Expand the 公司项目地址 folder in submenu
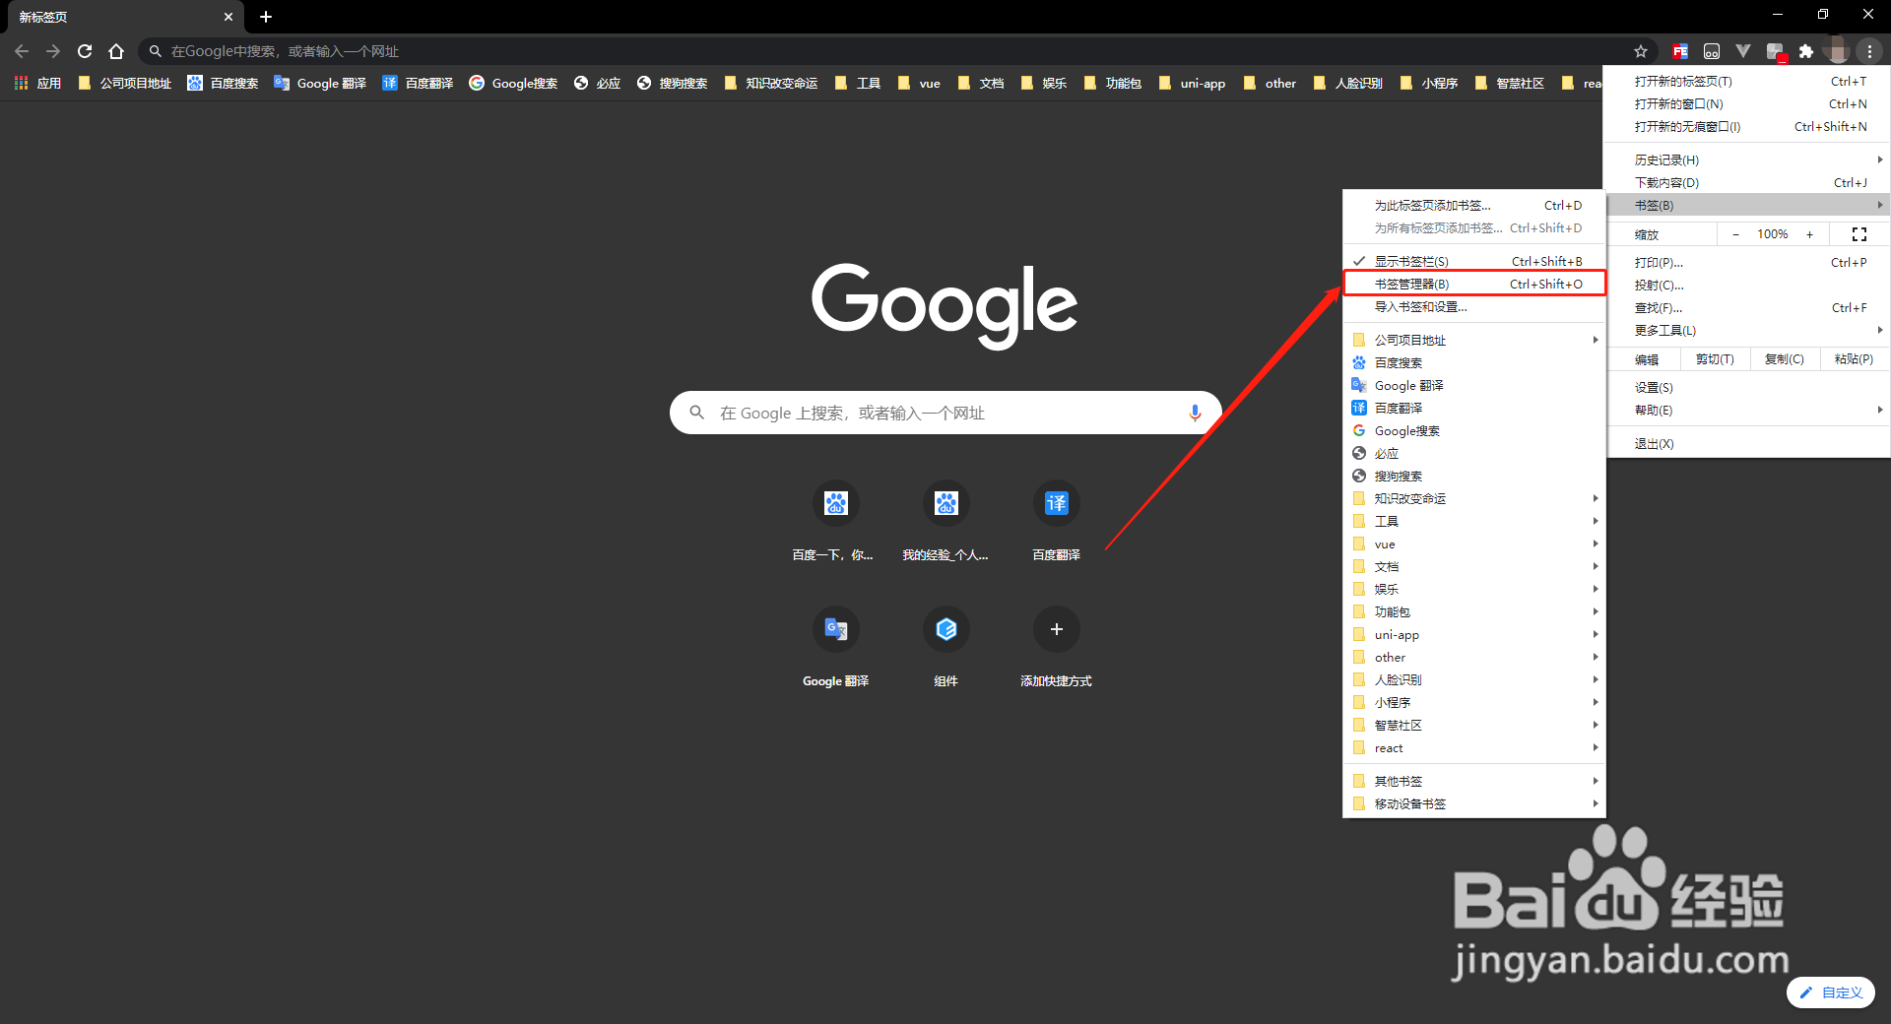The height and width of the screenshot is (1024, 1891). 1474,340
